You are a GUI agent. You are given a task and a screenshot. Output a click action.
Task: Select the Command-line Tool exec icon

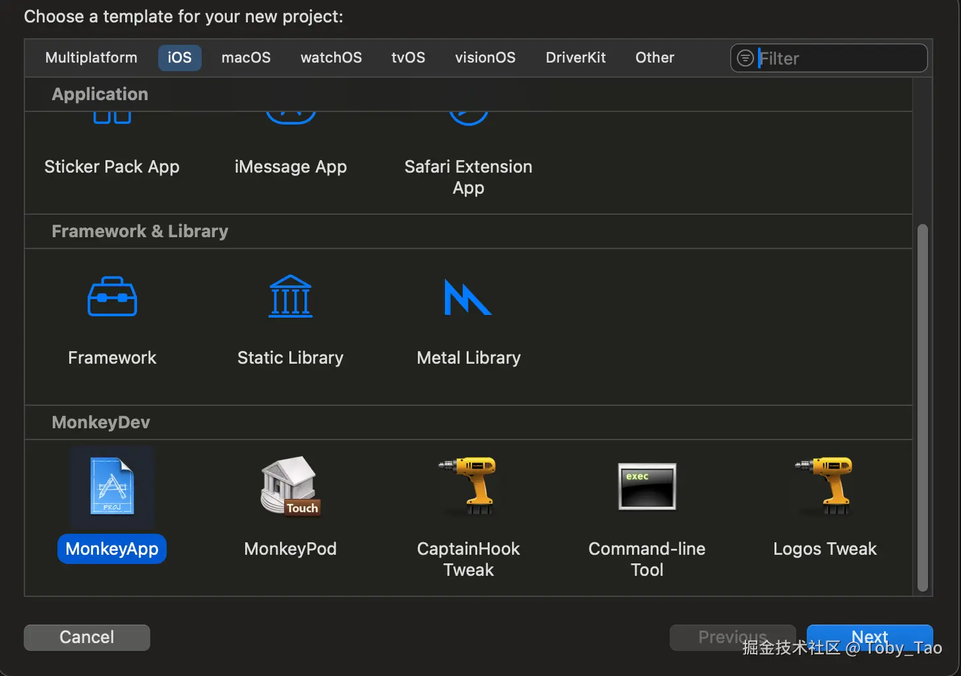pos(647,486)
